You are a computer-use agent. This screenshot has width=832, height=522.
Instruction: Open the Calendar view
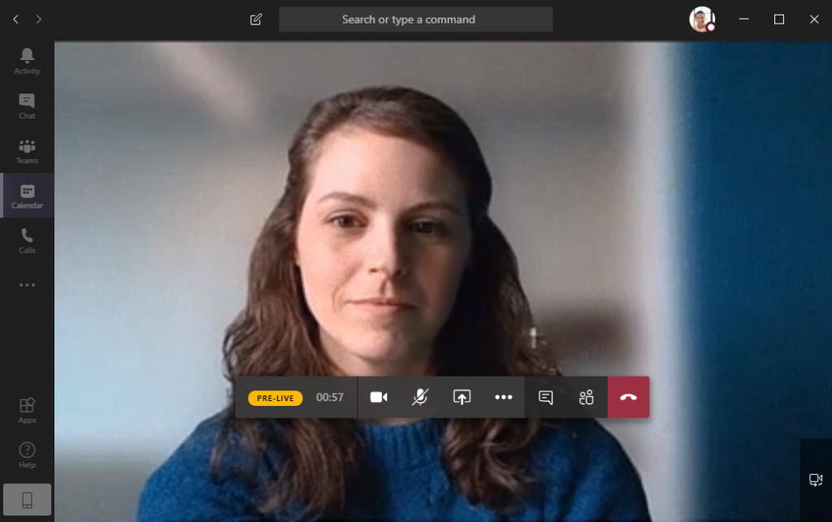(27, 196)
